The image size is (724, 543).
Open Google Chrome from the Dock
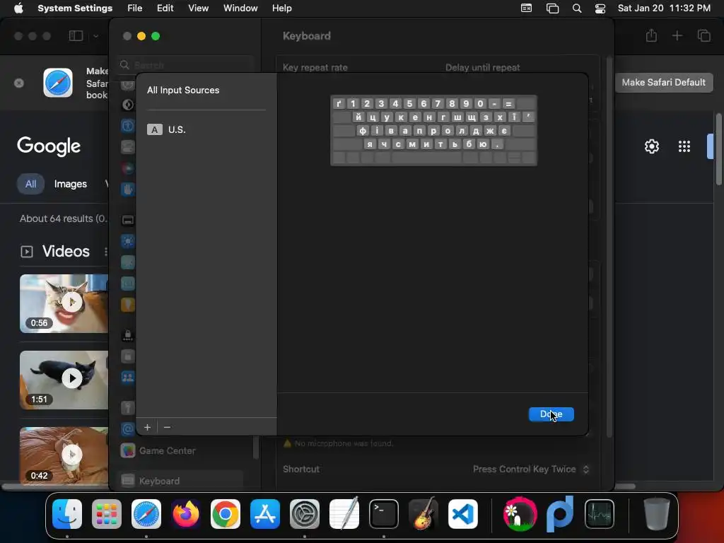pos(226,514)
